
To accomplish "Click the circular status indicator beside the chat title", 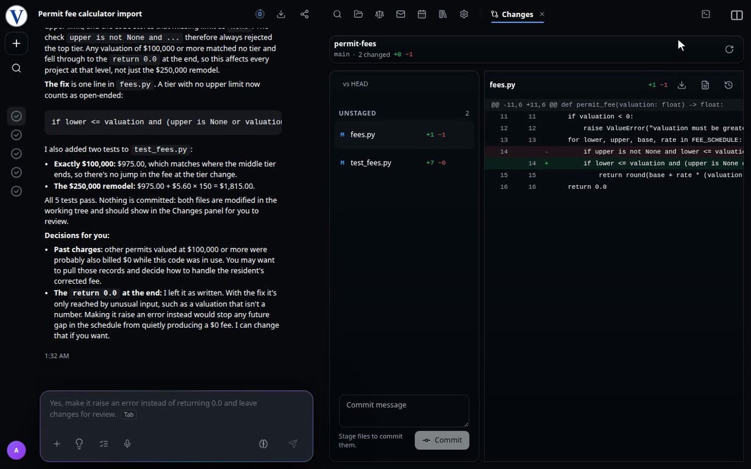I will tap(260, 14).
